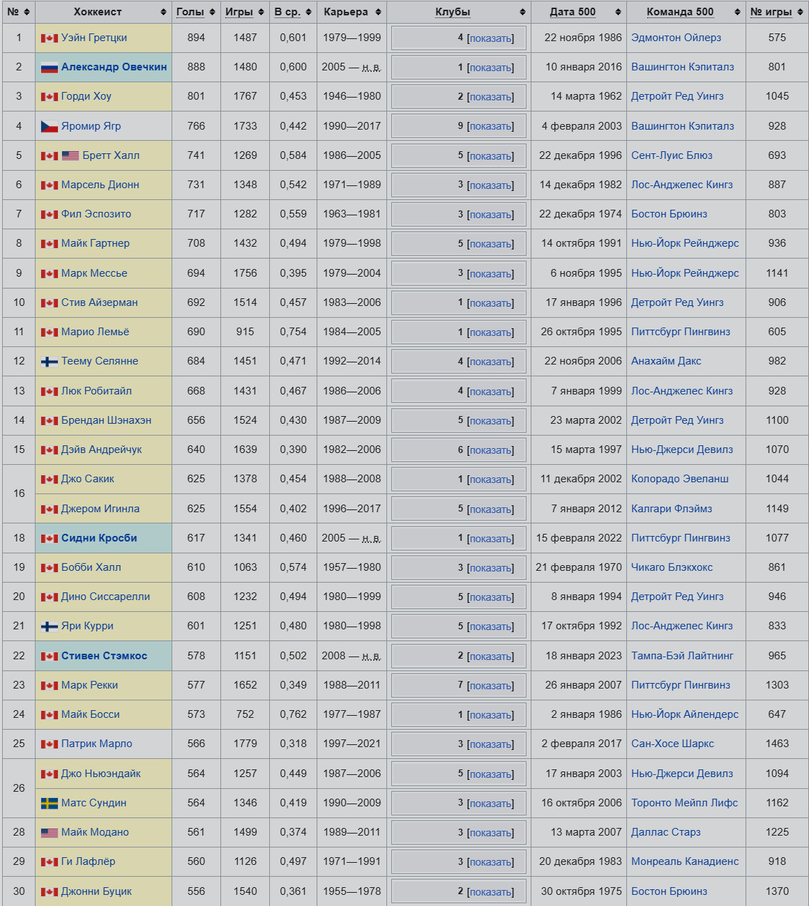This screenshot has width=809, height=906.
Task: Sort by Голы column sort arrows
Action: [x=212, y=12]
